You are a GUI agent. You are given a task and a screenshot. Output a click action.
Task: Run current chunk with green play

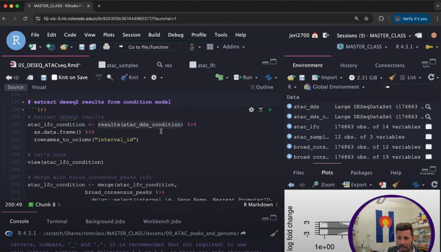point(270,110)
